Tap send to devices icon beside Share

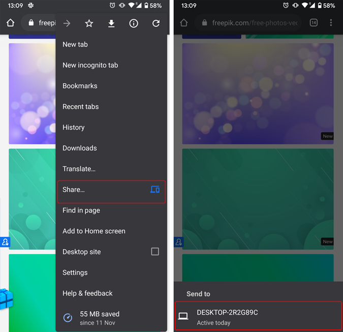point(155,189)
